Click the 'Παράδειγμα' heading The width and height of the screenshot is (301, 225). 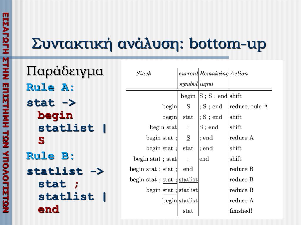pos(65,71)
